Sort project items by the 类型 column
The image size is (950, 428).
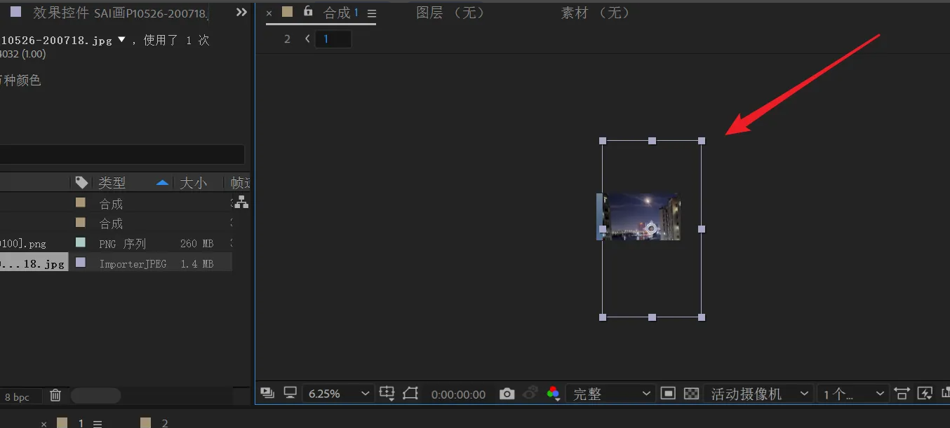[x=112, y=182]
